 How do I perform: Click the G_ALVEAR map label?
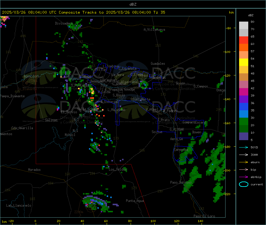[x=177, y=130]
